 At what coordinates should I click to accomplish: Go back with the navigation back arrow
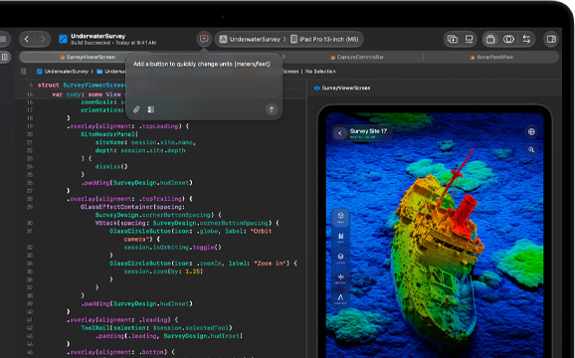tap(27, 39)
